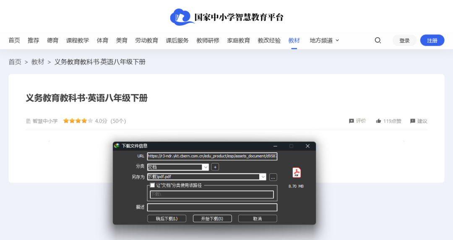Screen dimensions: 453x240
Task: Click the 注册 register button
Action: (x=432, y=40)
